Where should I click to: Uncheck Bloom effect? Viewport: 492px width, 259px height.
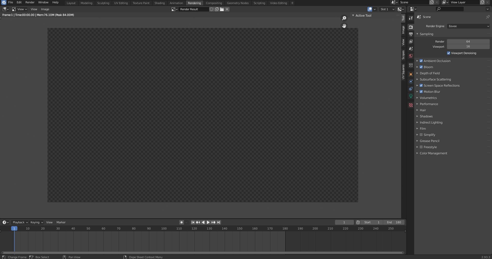(x=421, y=67)
